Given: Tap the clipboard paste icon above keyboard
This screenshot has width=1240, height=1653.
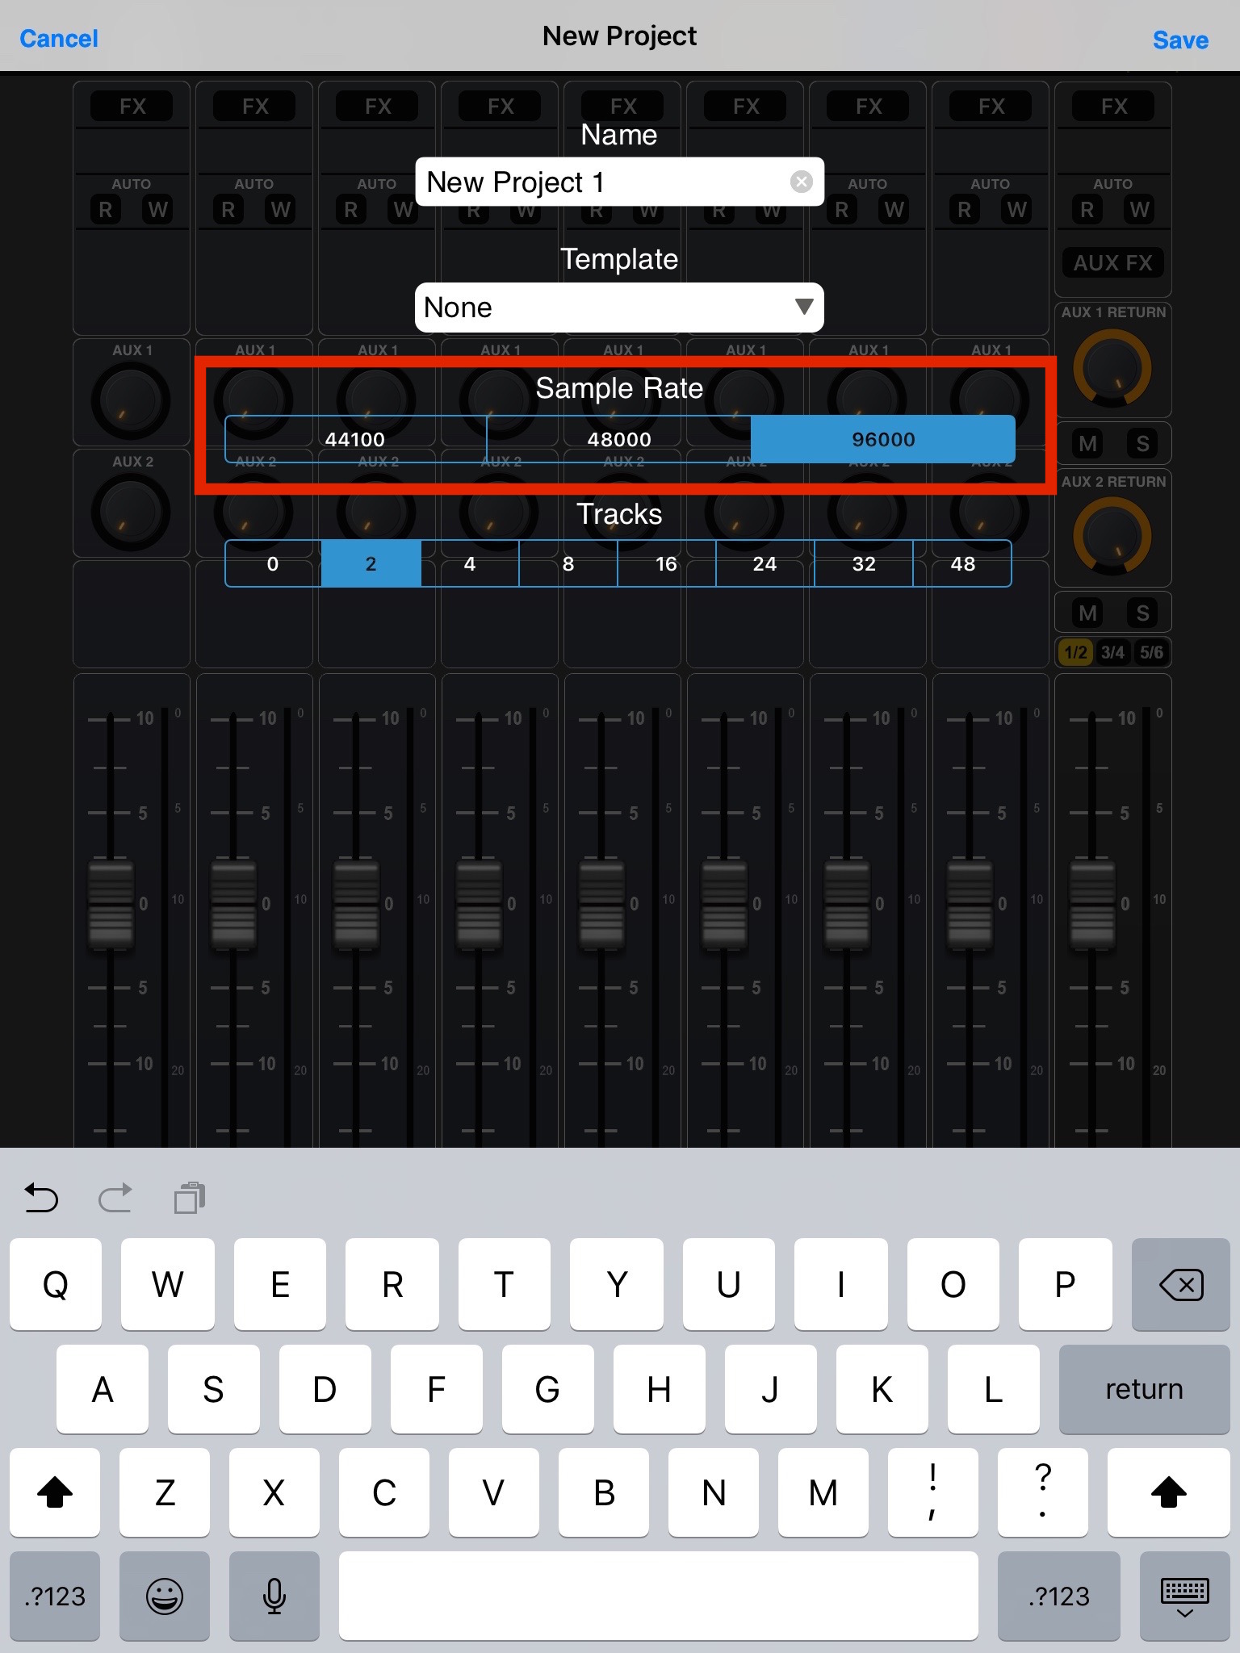Looking at the screenshot, I should [x=190, y=1198].
